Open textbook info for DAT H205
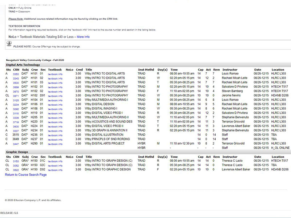Image resolution: width=291 pixels, height=218 pixels. pos(55,118)
